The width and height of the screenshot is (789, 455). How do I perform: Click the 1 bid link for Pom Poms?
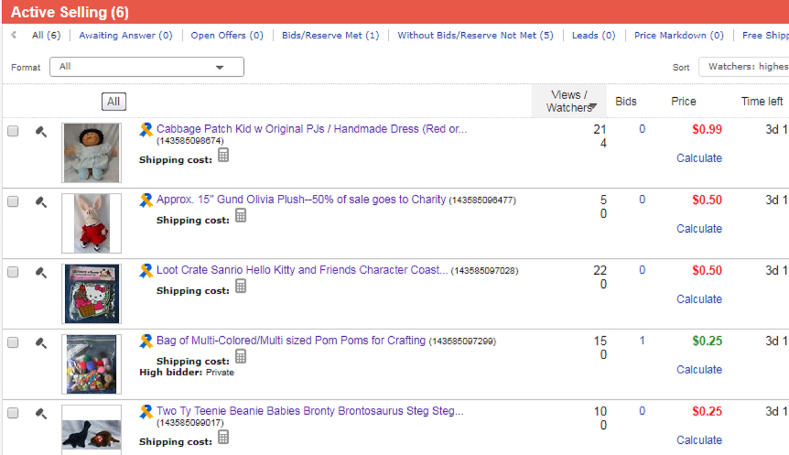tap(642, 340)
